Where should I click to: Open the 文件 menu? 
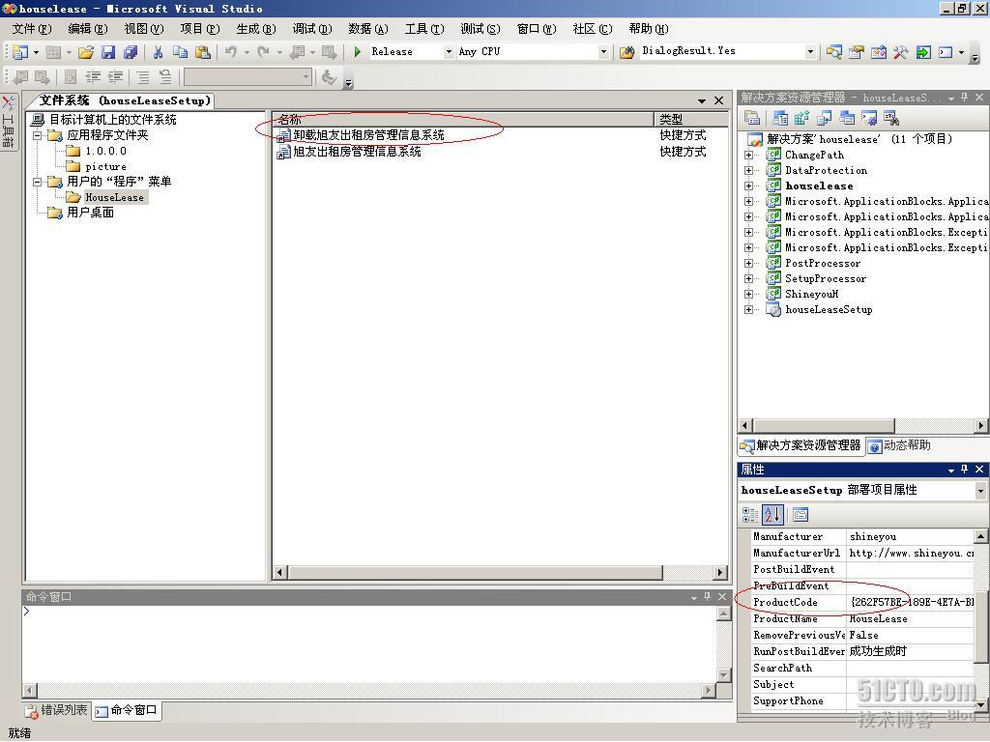click(32, 29)
